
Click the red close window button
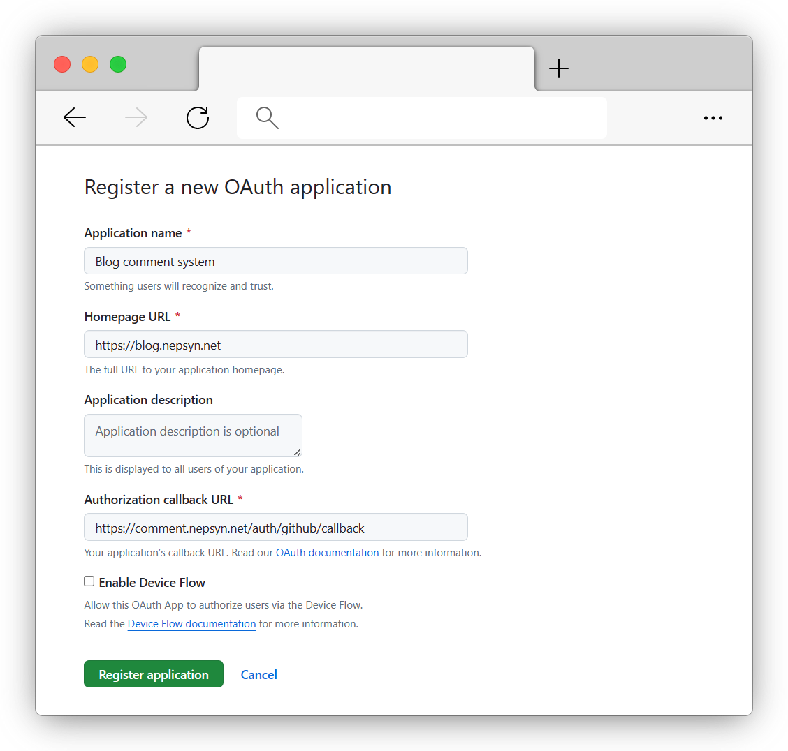(x=62, y=64)
